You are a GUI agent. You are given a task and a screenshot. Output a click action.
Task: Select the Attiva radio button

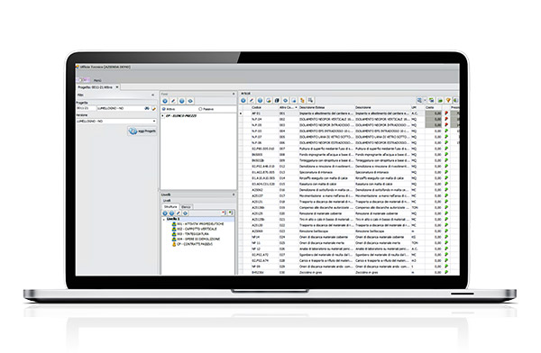(164, 109)
